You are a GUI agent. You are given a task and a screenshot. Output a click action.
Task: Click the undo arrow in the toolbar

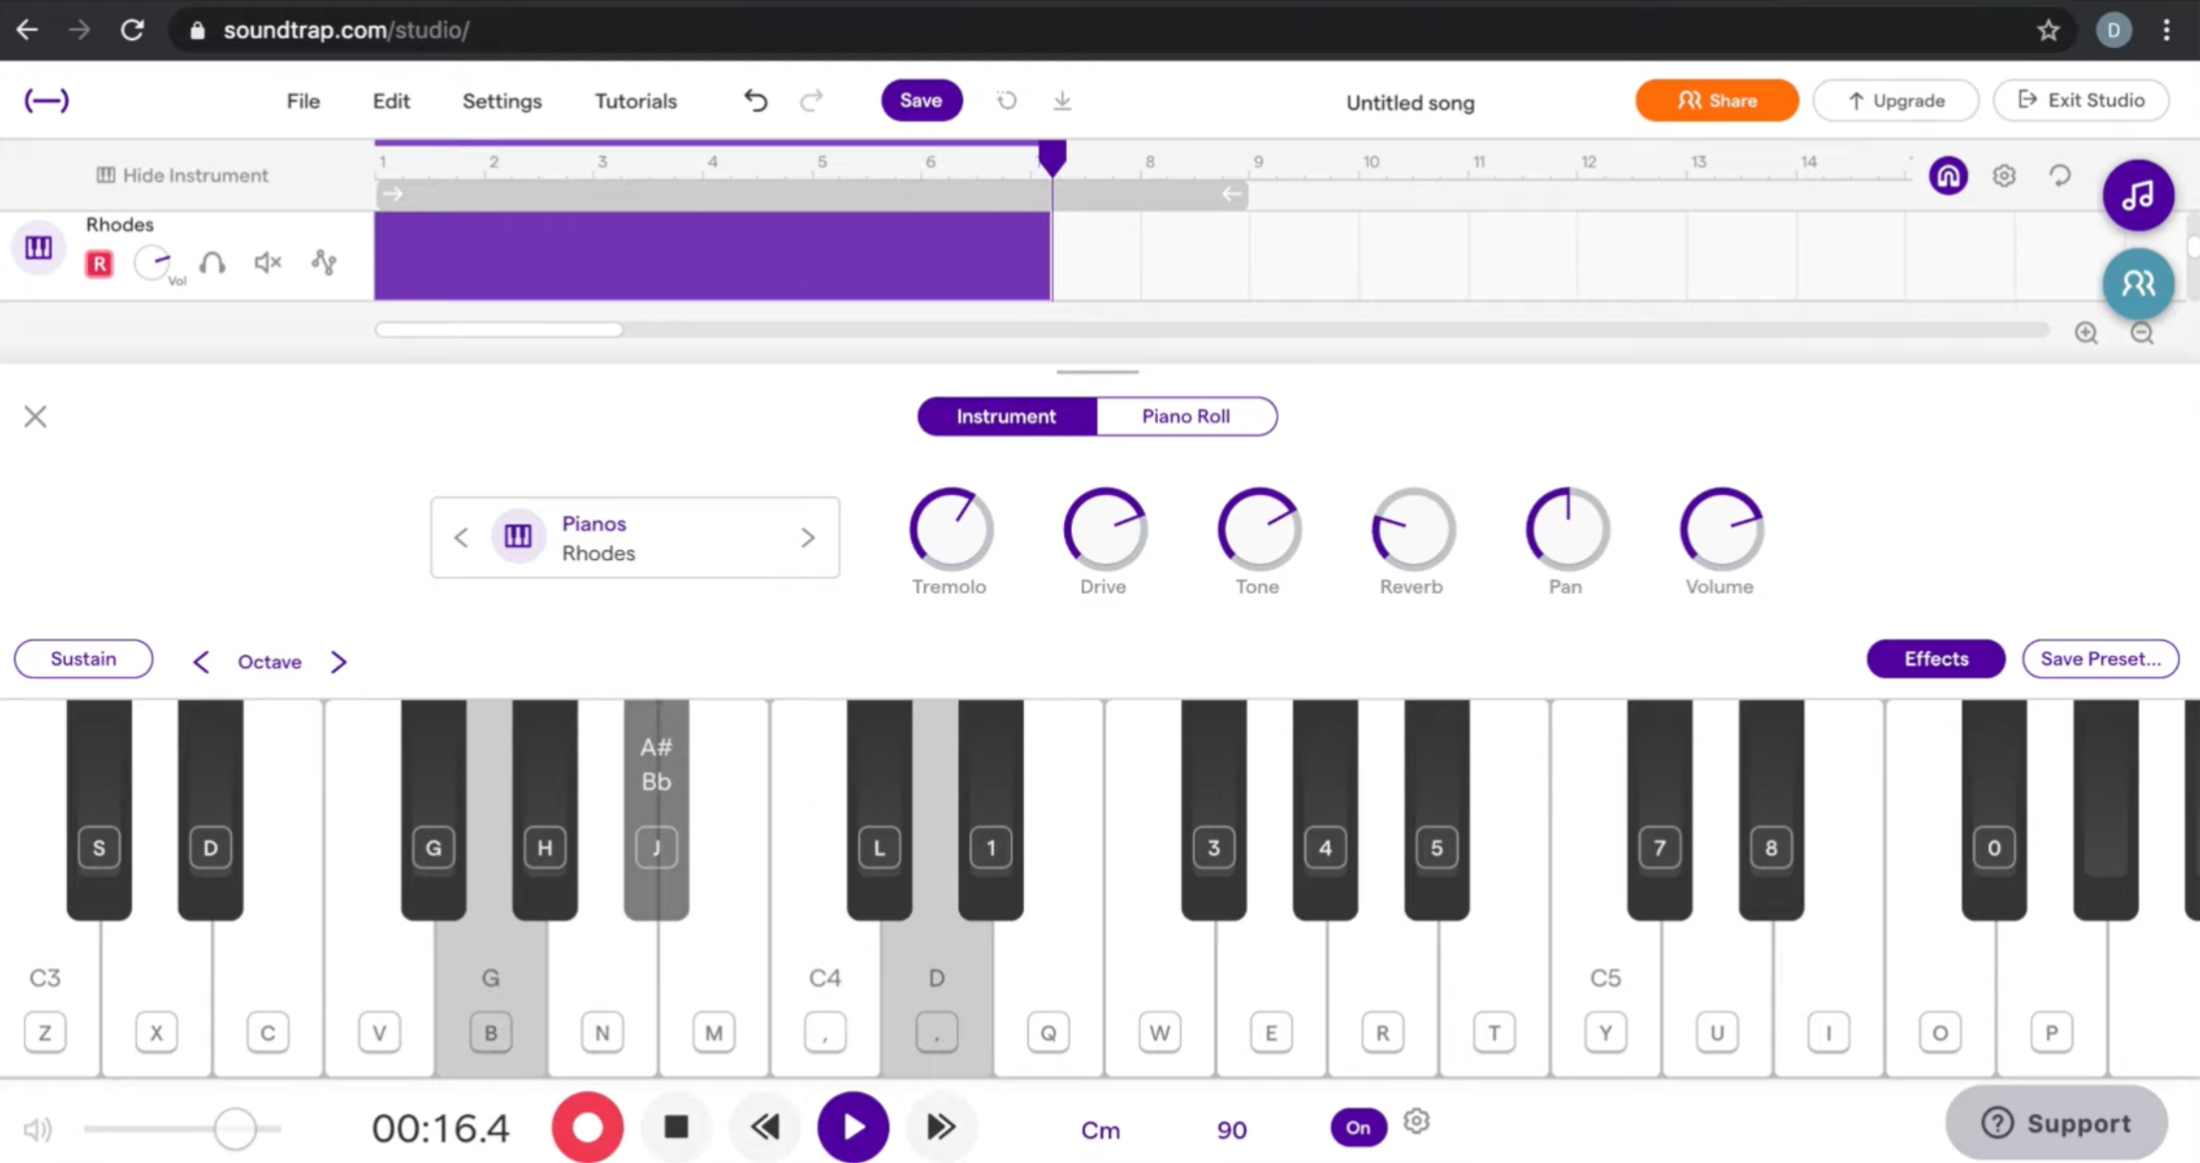tap(755, 100)
